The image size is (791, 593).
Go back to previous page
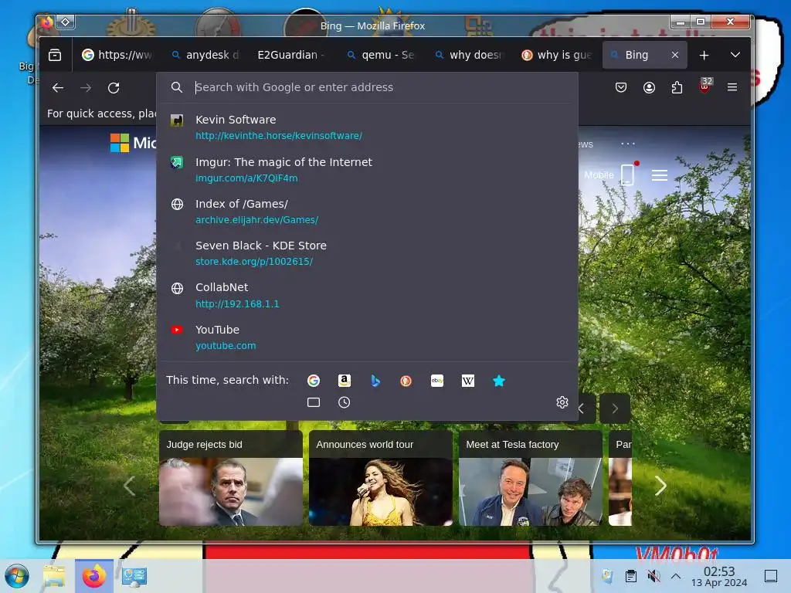[58, 88]
